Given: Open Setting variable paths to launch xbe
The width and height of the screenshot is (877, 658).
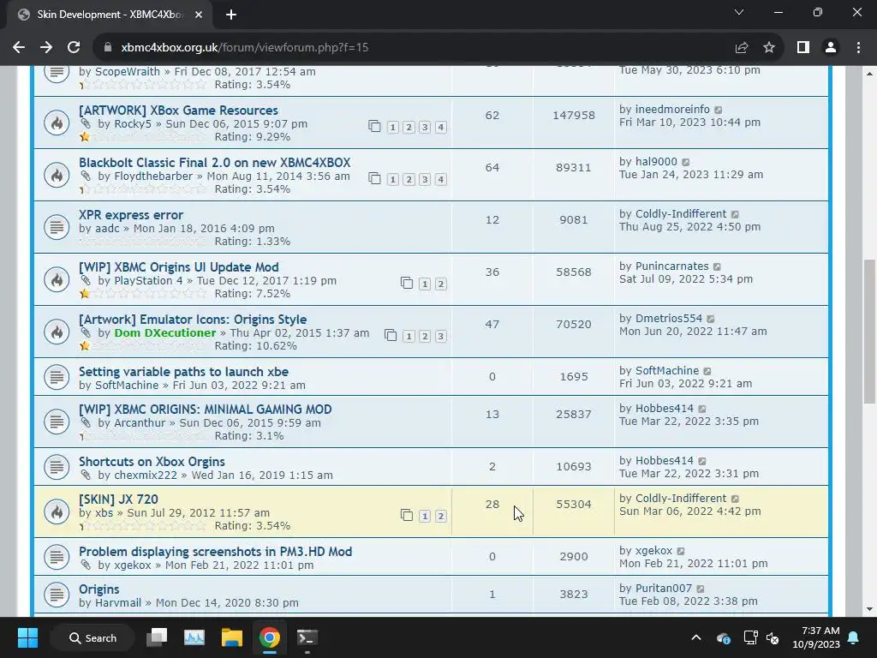Looking at the screenshot, I should tap(183, 372).
